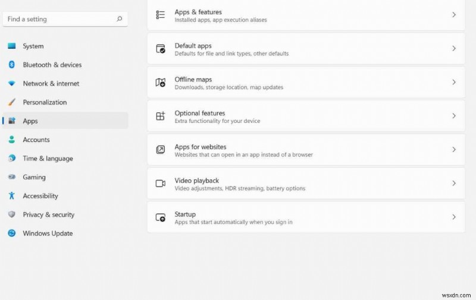
Task: Open the Offline maps title
Action: pos(193,79)
